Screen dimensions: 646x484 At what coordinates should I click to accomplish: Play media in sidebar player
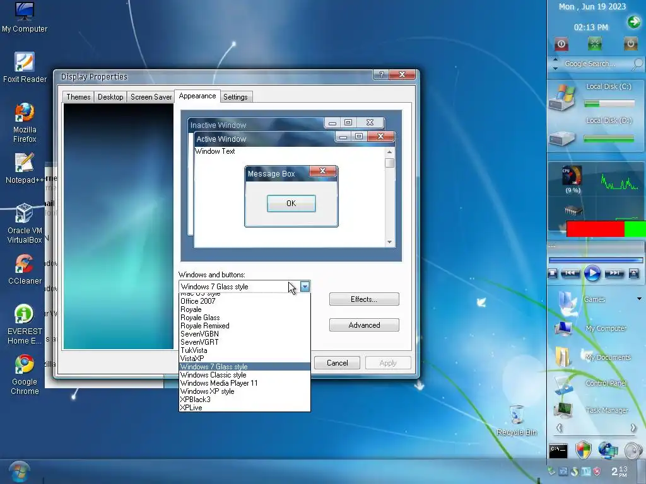[592, 274]
